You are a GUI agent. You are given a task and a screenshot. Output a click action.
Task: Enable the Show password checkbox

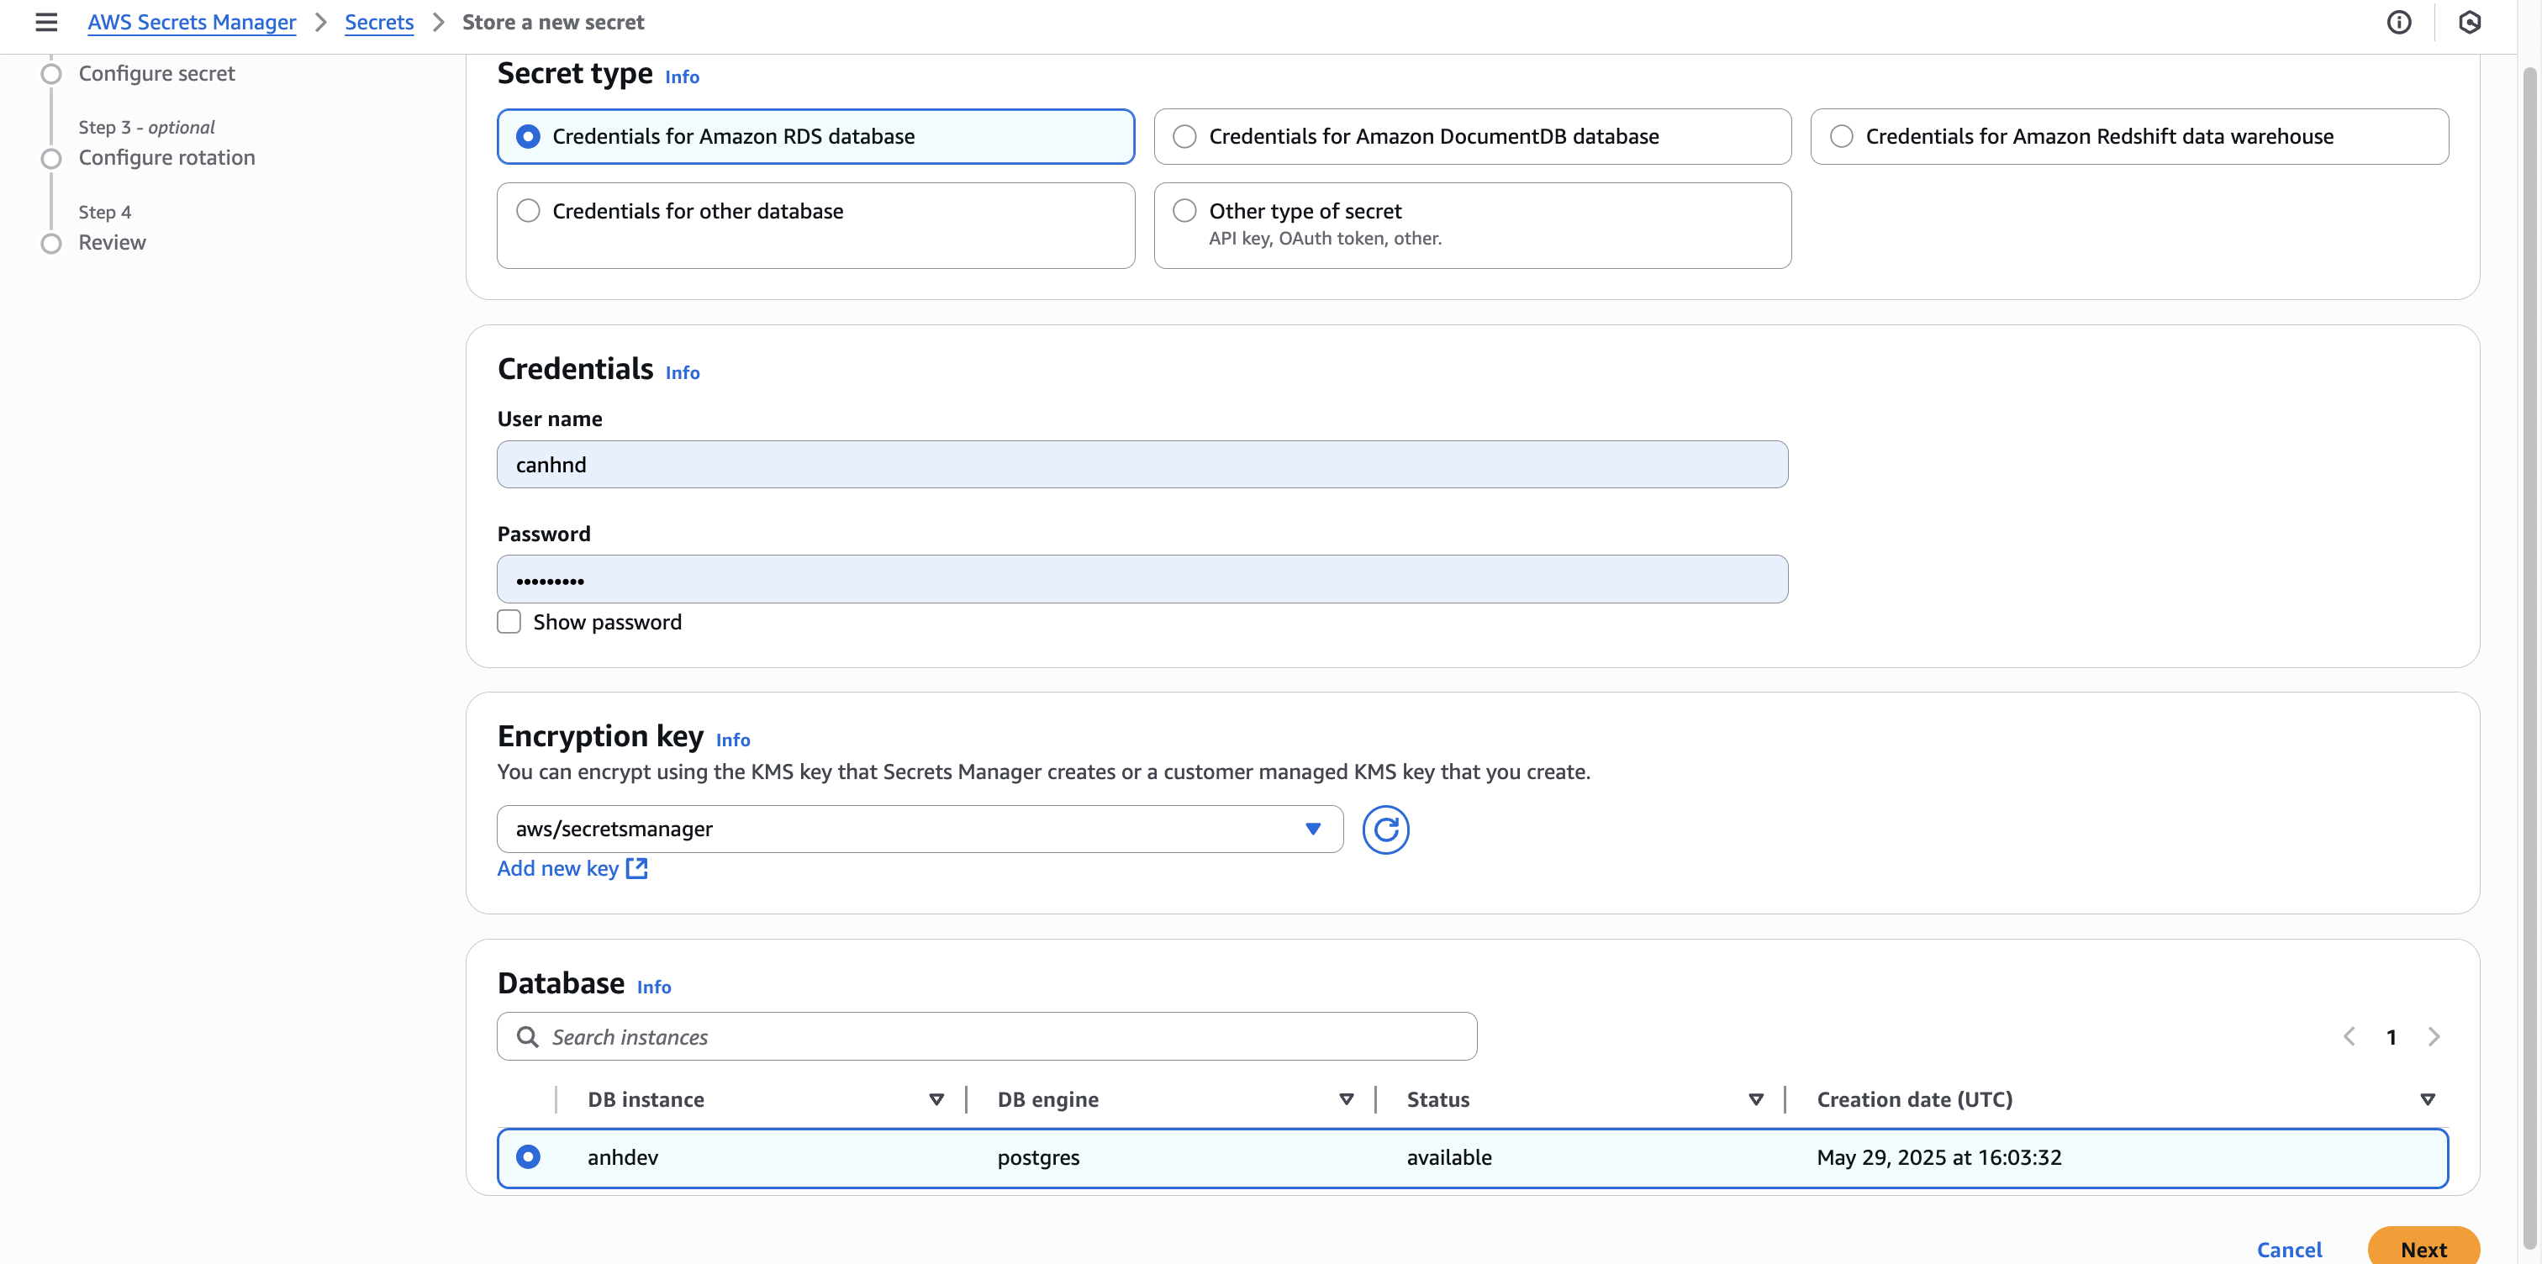[x=509, y=622]
